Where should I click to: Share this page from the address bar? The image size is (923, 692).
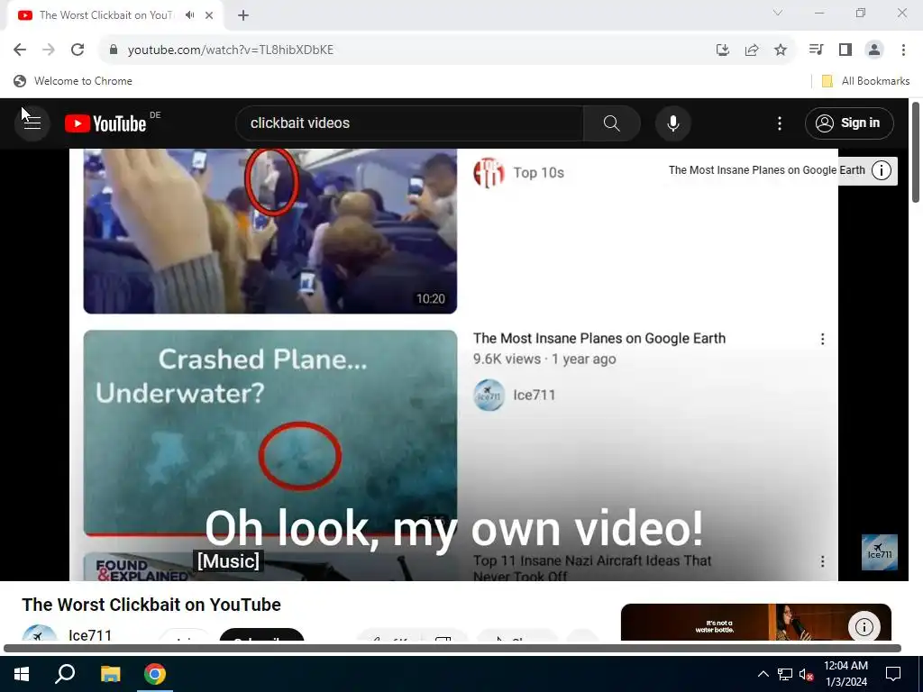[x=752, y=50]
